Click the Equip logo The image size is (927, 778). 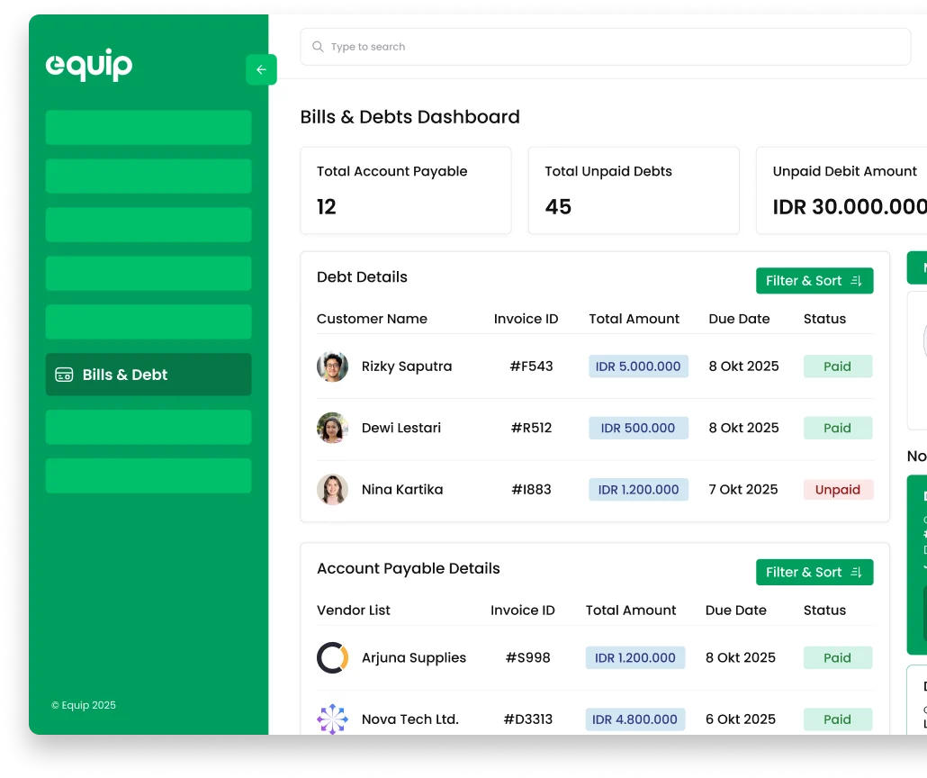click(89, 65)
